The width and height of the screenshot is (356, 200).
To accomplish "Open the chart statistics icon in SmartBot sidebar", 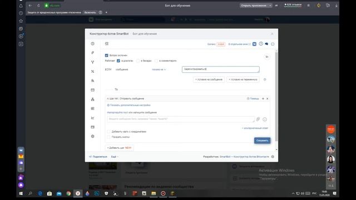I will point(93,118).
